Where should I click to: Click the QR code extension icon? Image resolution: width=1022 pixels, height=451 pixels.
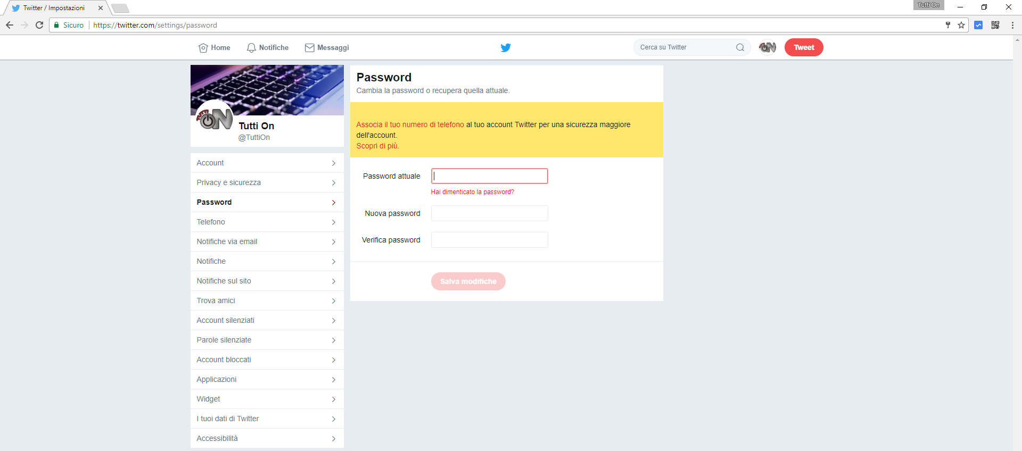(995, 25)
